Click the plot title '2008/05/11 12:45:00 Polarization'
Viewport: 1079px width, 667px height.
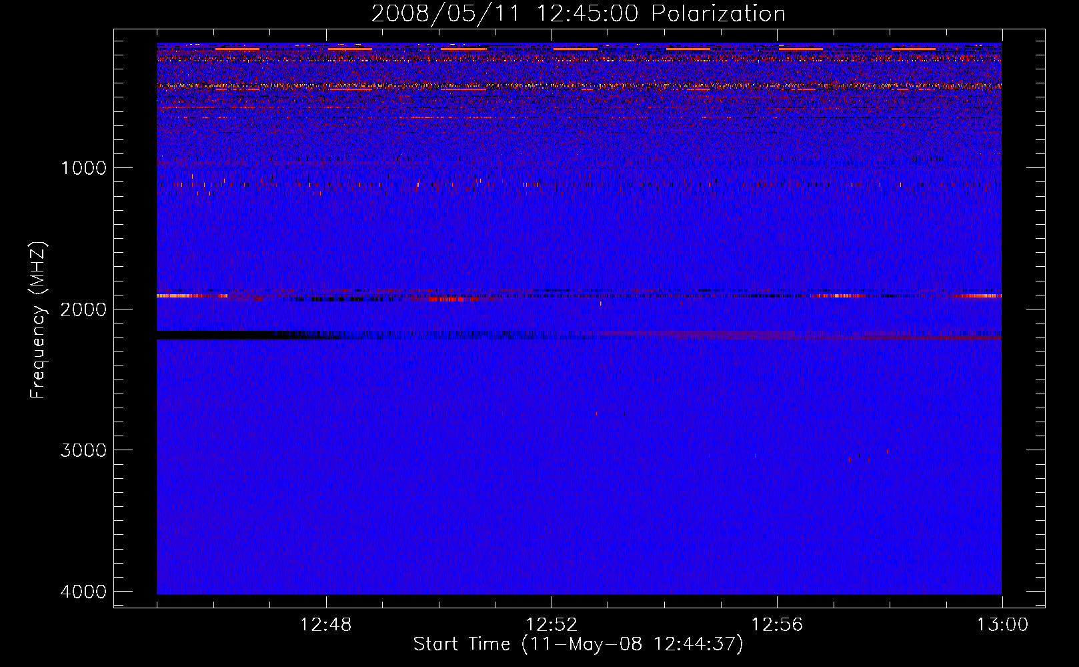pos(578,14)
